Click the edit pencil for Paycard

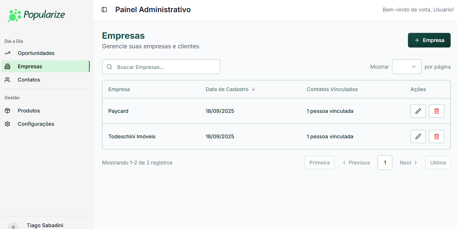click(x=418, y=111)
